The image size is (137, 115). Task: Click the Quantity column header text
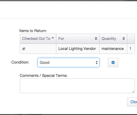109,39
